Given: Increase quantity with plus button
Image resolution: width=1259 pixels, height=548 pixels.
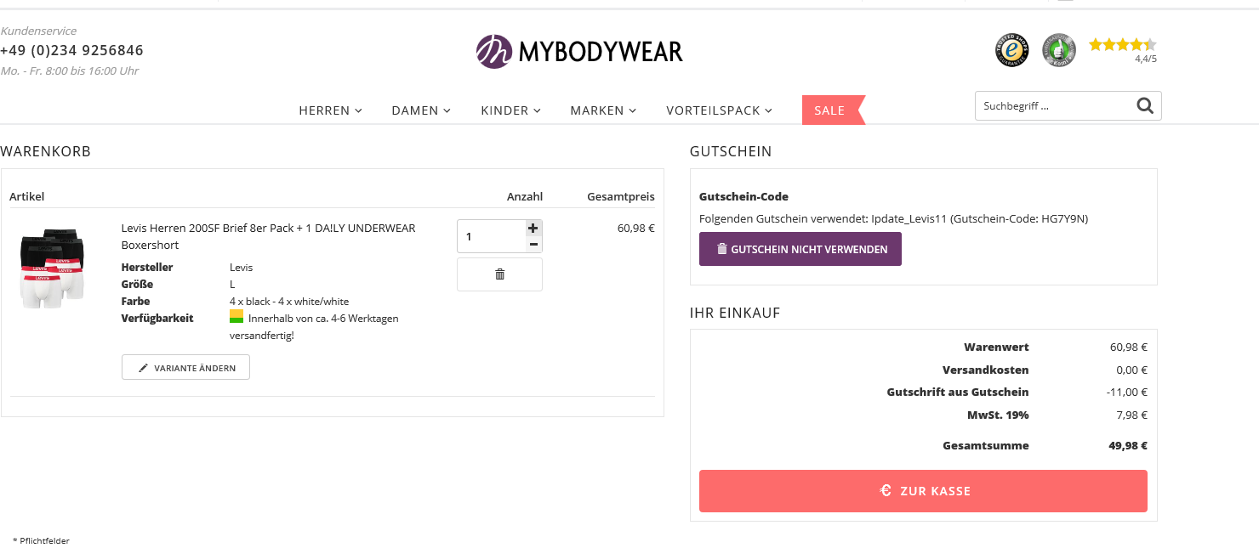Looking at the screenshot, I should pyautogui.click(x=533, y=229).
